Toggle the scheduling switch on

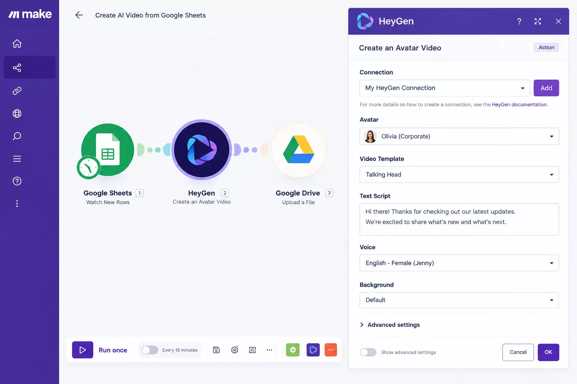[x=150, y=350]
